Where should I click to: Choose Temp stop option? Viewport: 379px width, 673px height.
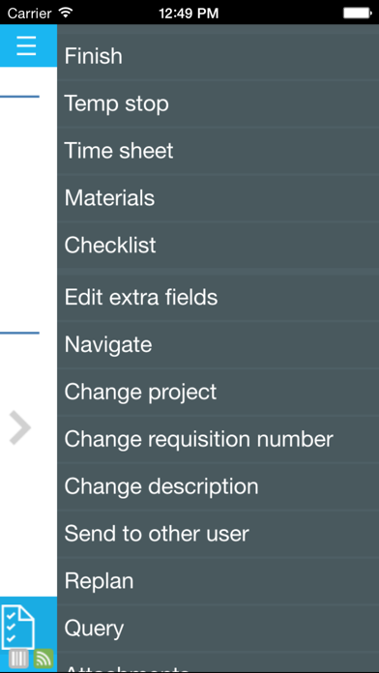click(219, 103)
